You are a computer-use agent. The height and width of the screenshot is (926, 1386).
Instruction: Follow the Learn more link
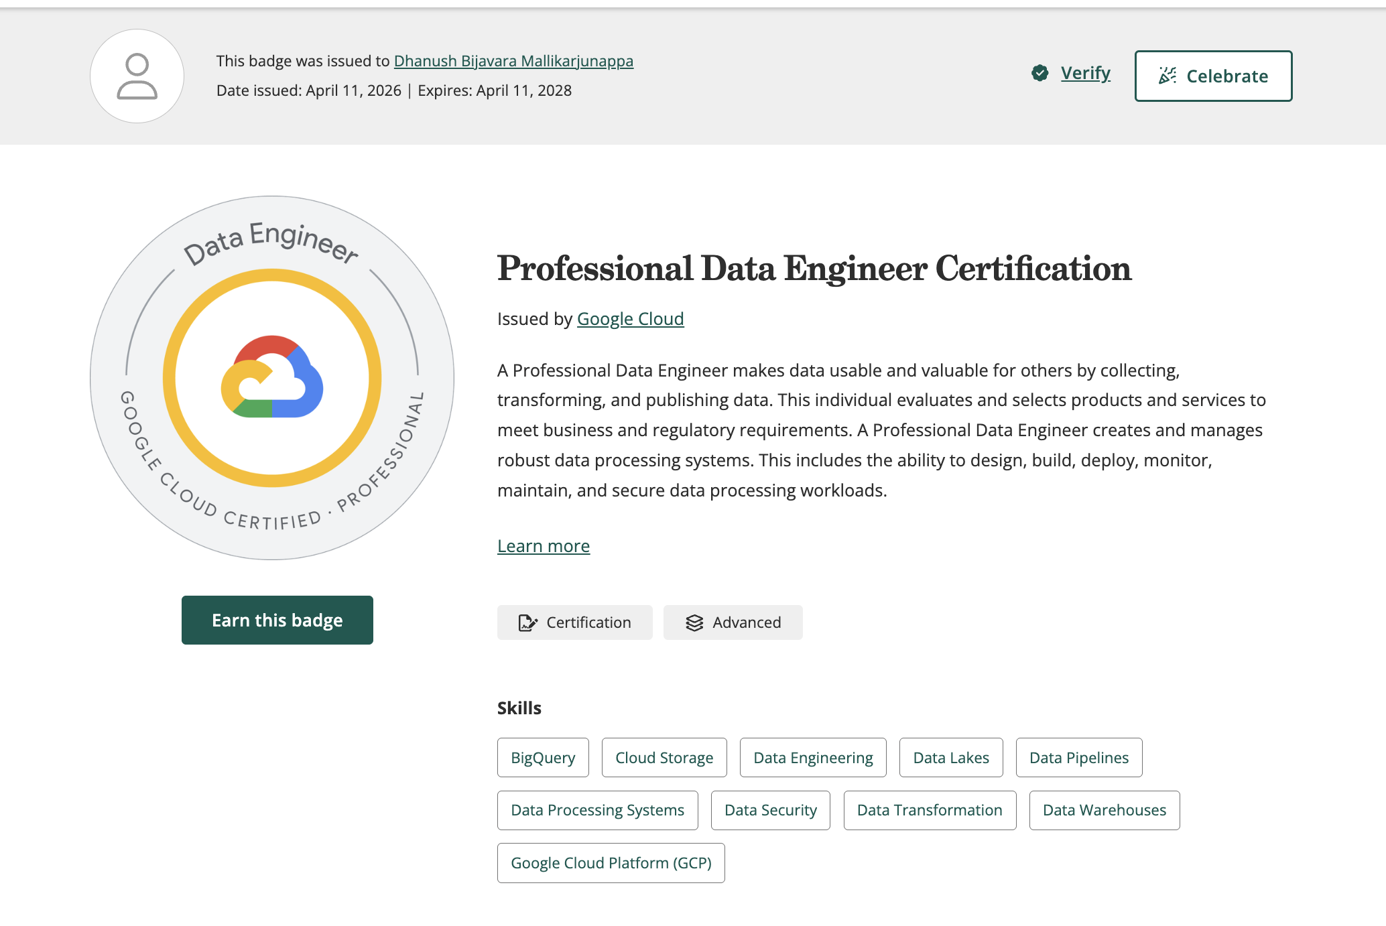pyautogui.click(x=544, y=546)
